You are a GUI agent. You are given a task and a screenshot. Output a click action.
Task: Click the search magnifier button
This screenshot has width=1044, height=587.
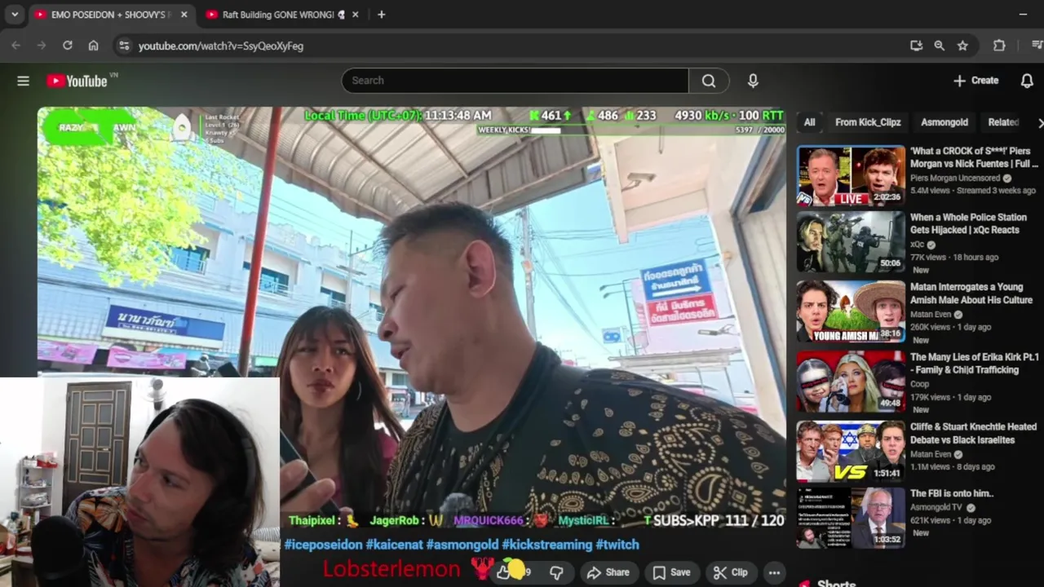pos(709,81)
